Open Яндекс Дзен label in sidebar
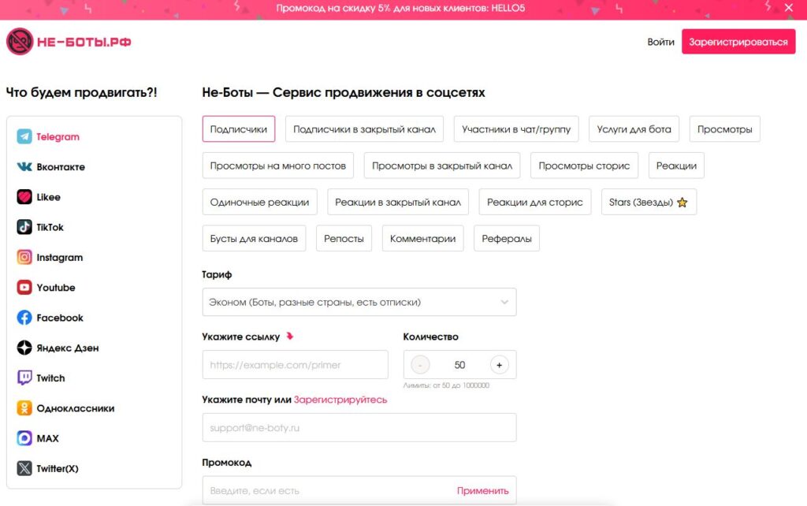 (68, 348)
